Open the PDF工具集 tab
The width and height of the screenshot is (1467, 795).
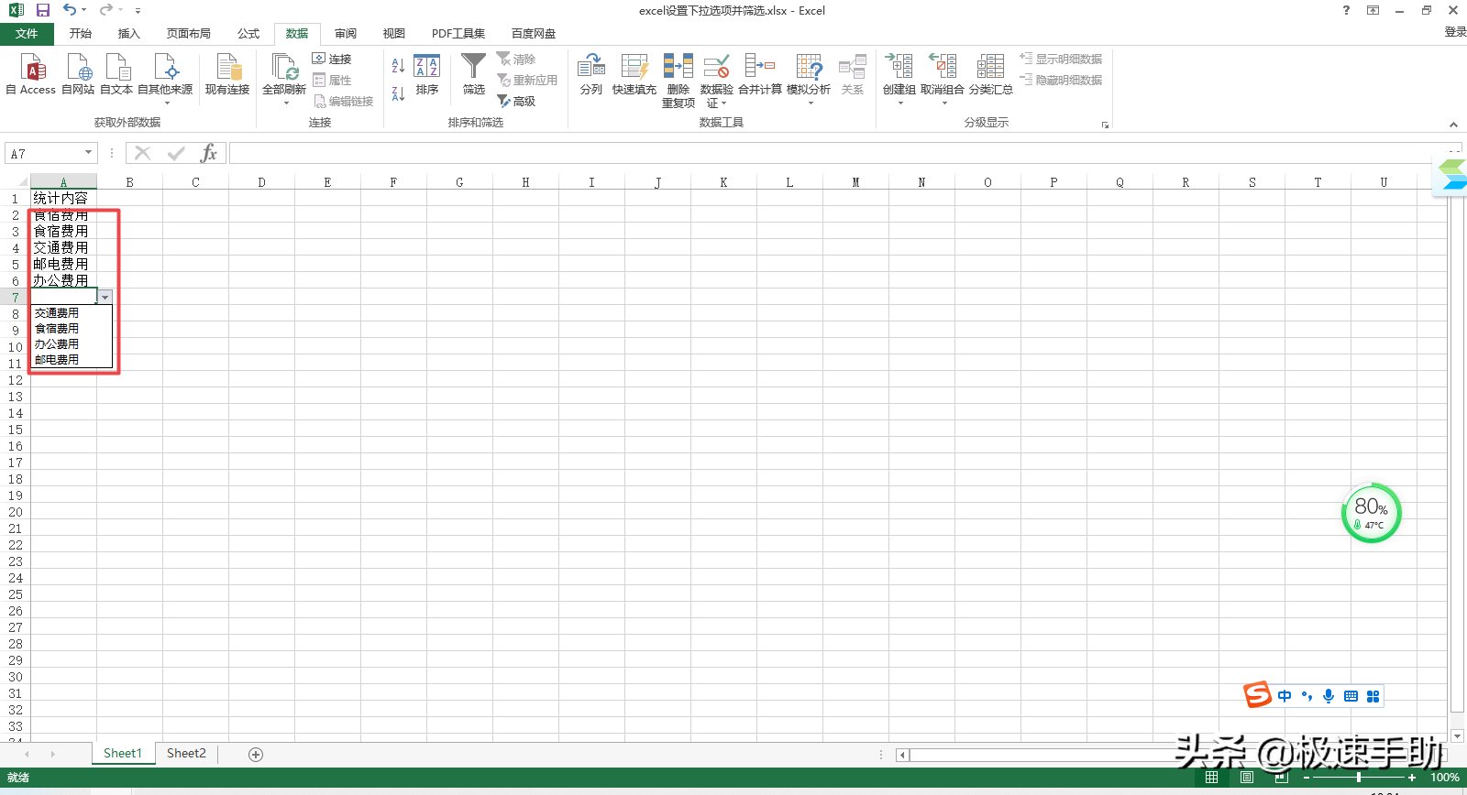tap(458, 34)
